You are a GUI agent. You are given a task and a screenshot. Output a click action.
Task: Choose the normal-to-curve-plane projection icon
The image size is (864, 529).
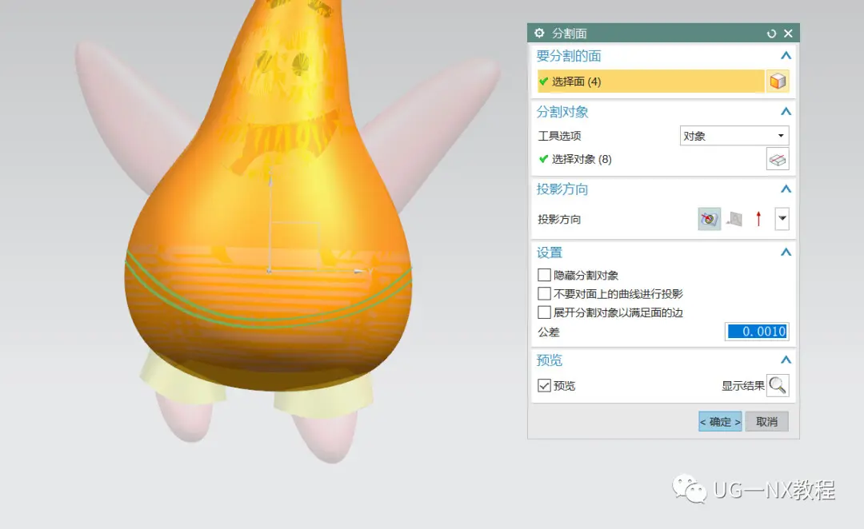(x=734, y=219)
